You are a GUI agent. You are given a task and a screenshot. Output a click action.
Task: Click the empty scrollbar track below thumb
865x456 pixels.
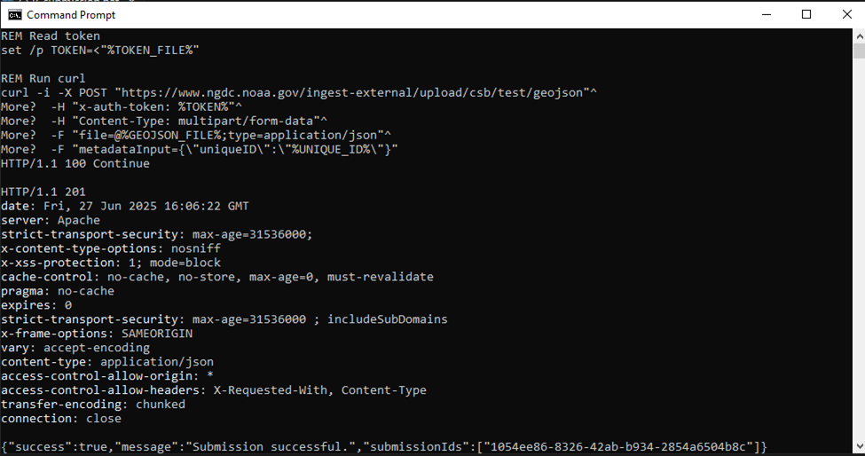[858, 266]
